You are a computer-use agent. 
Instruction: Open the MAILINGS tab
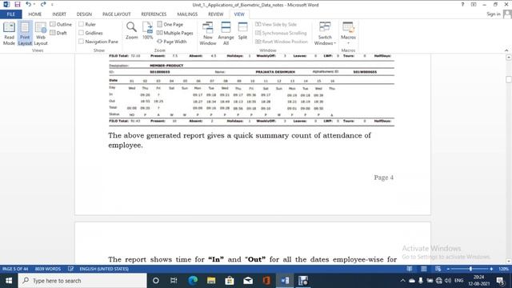point(187,14)
